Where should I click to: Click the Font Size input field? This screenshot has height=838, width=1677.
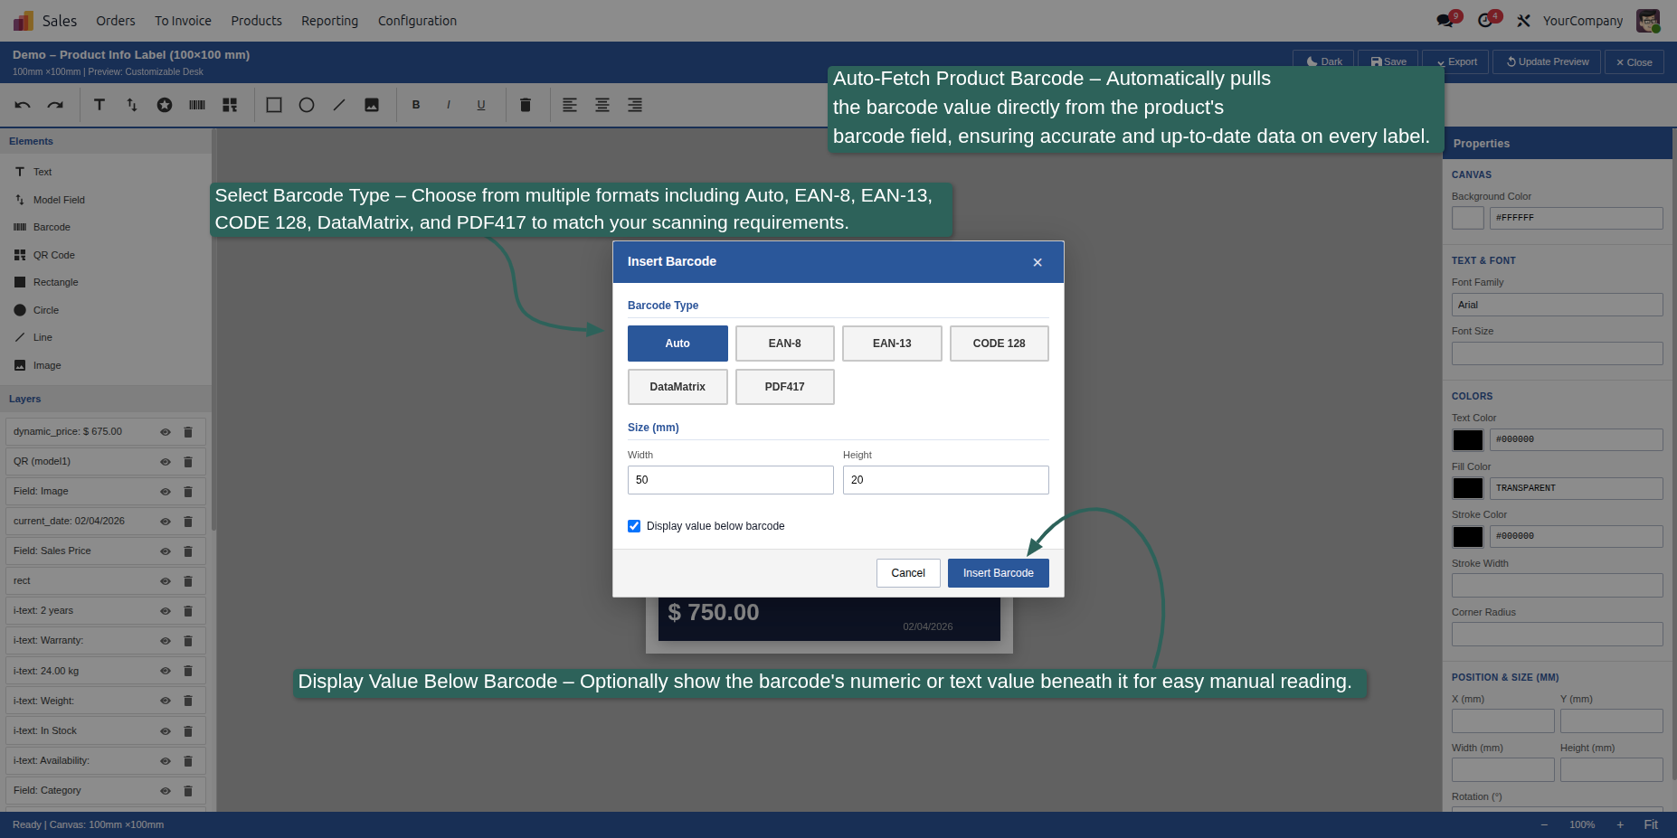click(x=1557, y=353)
